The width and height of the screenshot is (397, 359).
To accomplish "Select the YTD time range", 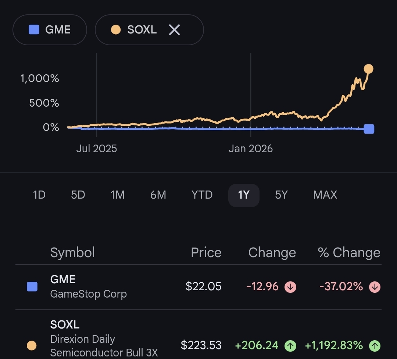I will [202, 195].
